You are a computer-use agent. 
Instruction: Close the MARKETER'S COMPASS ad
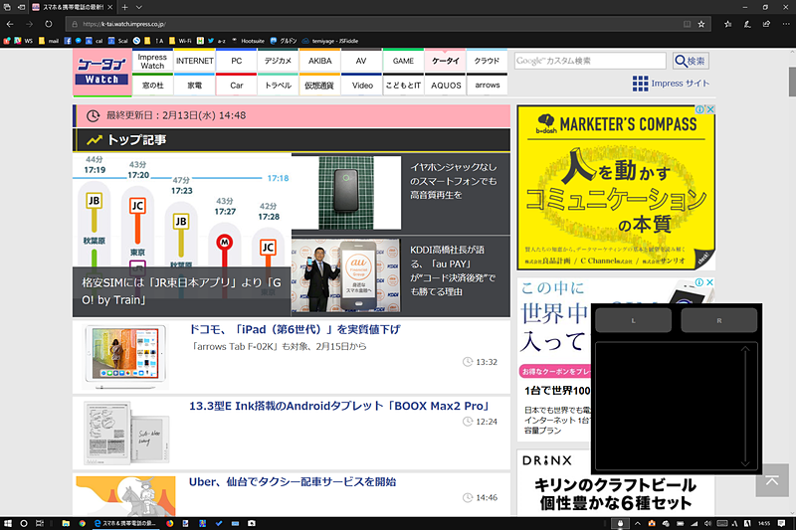[x=710, y=109]
